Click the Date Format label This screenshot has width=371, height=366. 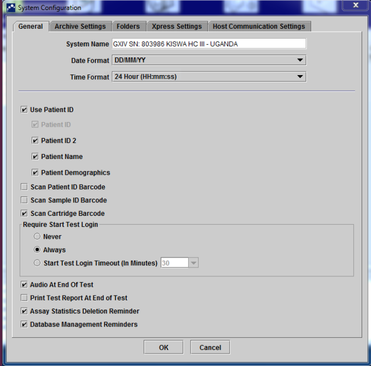[x=90, y=60]
